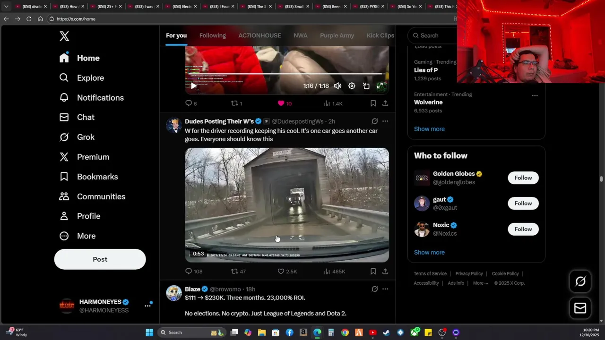Image resolution: width=605 pixels, height=340 pixels.
Task: Reply to the top video post with 6 comments
Action: 191,103
